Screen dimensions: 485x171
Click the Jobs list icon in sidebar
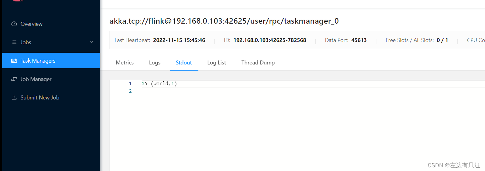pyautogui.click(x=14, y=42)
